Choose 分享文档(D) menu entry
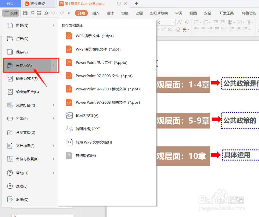 30,132
